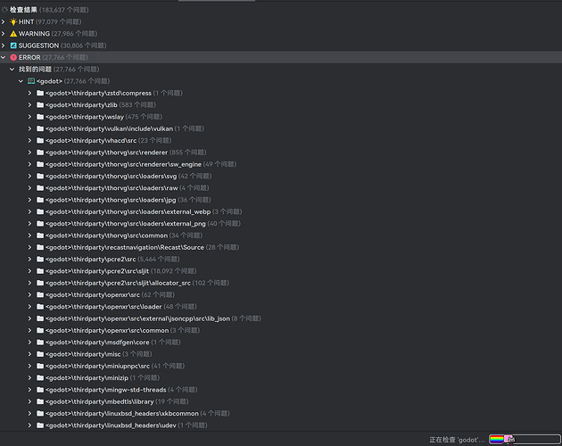Select the pcre2\src\sljit row
This screenshot has width=562, height=446.
pos(281,271)
